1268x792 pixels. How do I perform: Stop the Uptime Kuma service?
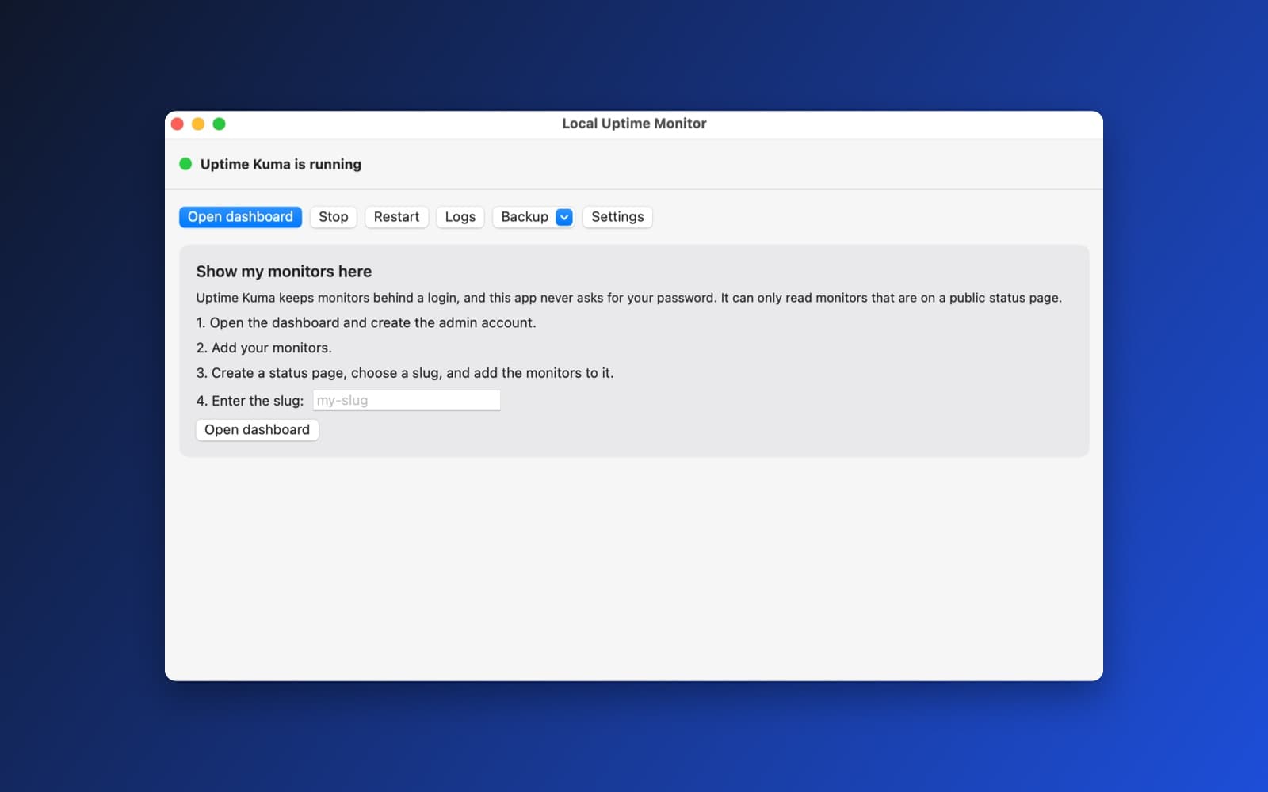click(334, 217)
